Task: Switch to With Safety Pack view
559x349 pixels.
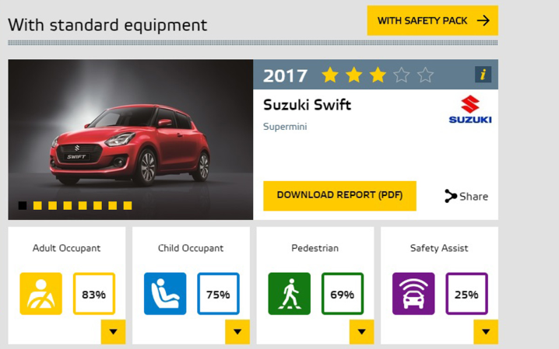Action: tap(432, 21)
